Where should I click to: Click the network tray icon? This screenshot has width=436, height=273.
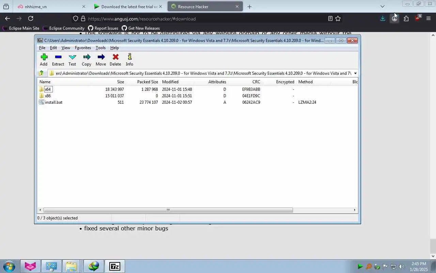[x=393, y=267]
